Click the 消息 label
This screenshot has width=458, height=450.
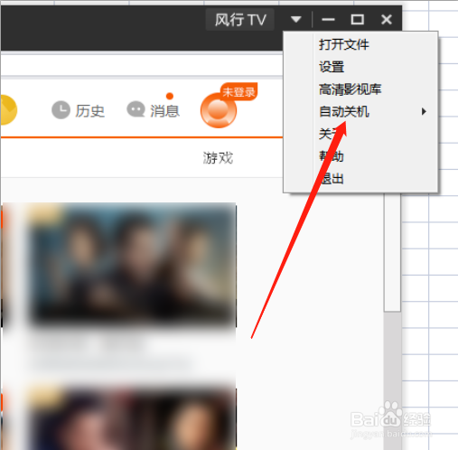coord(165,111)
